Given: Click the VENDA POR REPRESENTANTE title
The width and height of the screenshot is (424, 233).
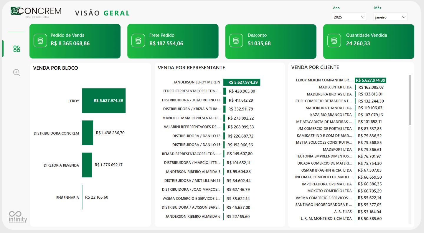Looking at the screenshot, I should coord(191,68).
